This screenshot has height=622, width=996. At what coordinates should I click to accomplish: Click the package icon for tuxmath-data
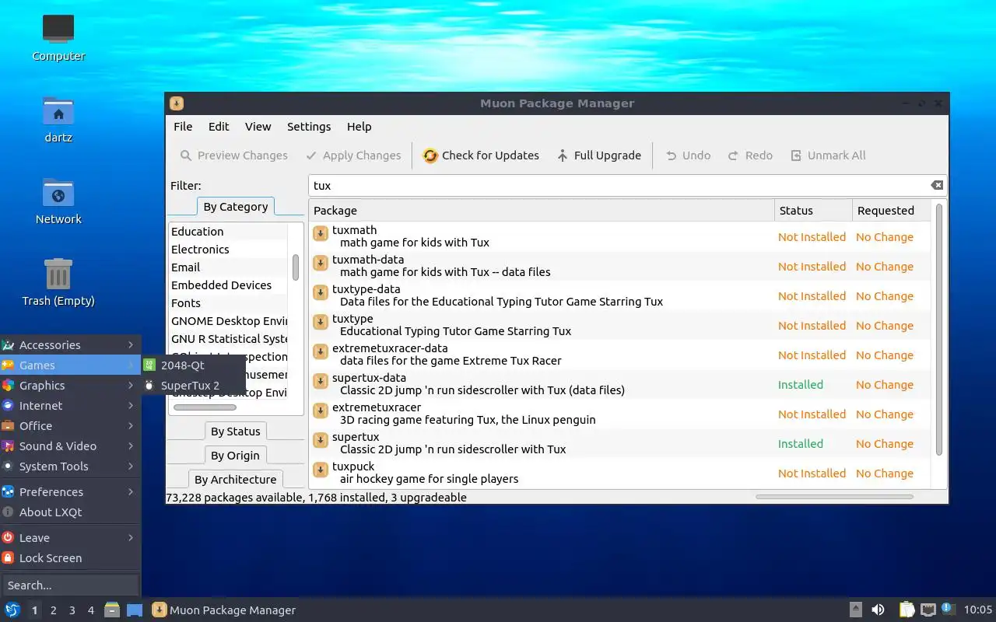point(321,264)
